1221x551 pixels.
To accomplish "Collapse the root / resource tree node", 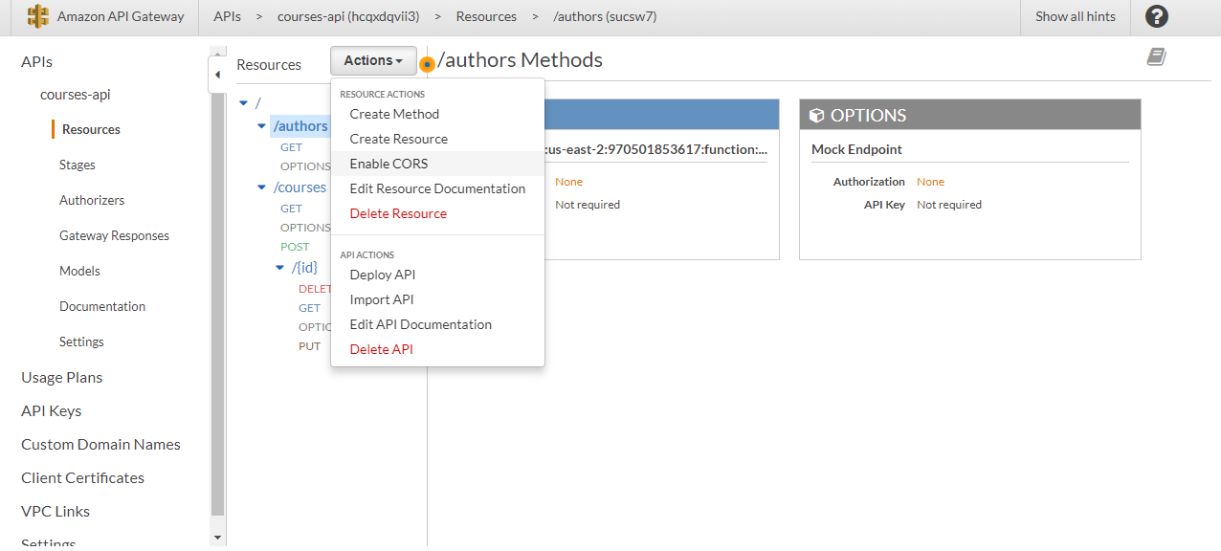I will (x=244, y=102).
